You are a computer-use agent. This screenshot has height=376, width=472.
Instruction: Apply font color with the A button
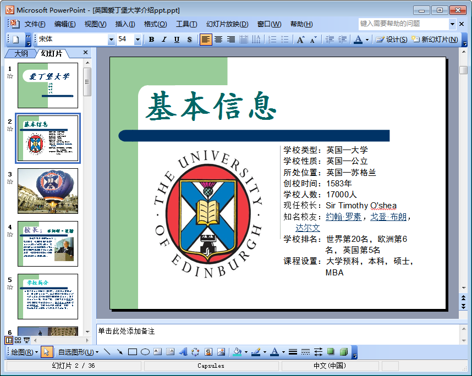358,40
